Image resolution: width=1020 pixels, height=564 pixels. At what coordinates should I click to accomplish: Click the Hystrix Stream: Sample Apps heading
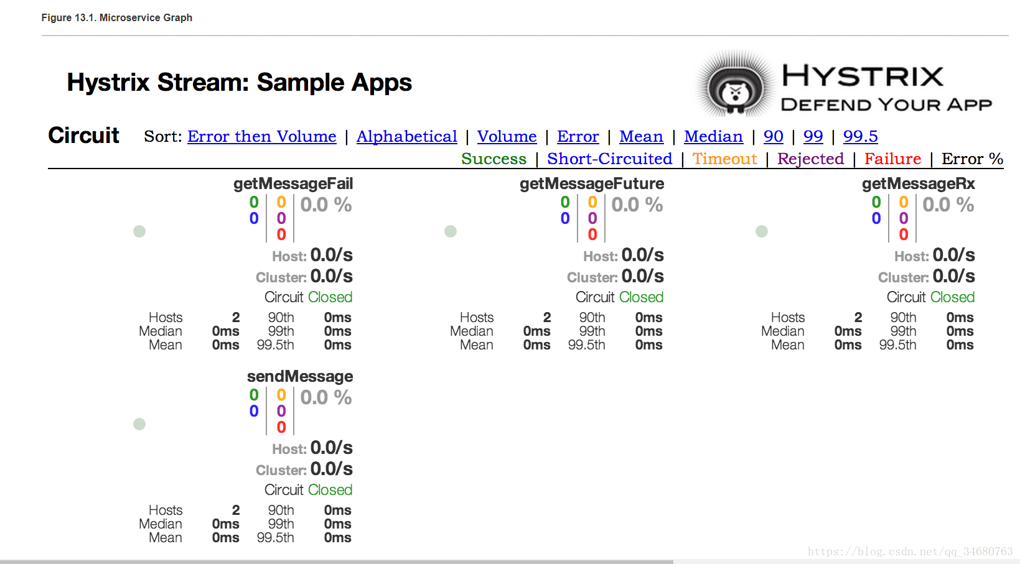point(240,83)
